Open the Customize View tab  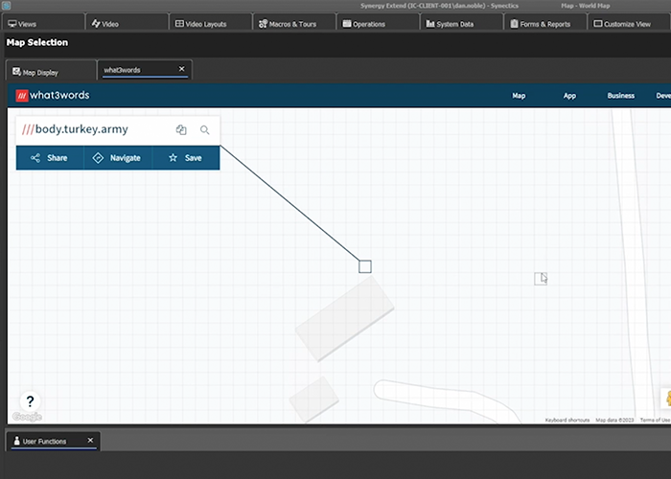coord(629,24)
